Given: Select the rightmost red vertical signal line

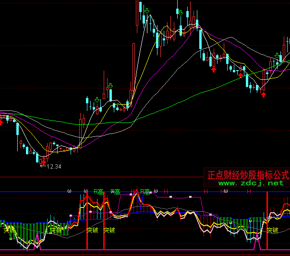Looking at the screenshot, I should [x=267, y=216].
